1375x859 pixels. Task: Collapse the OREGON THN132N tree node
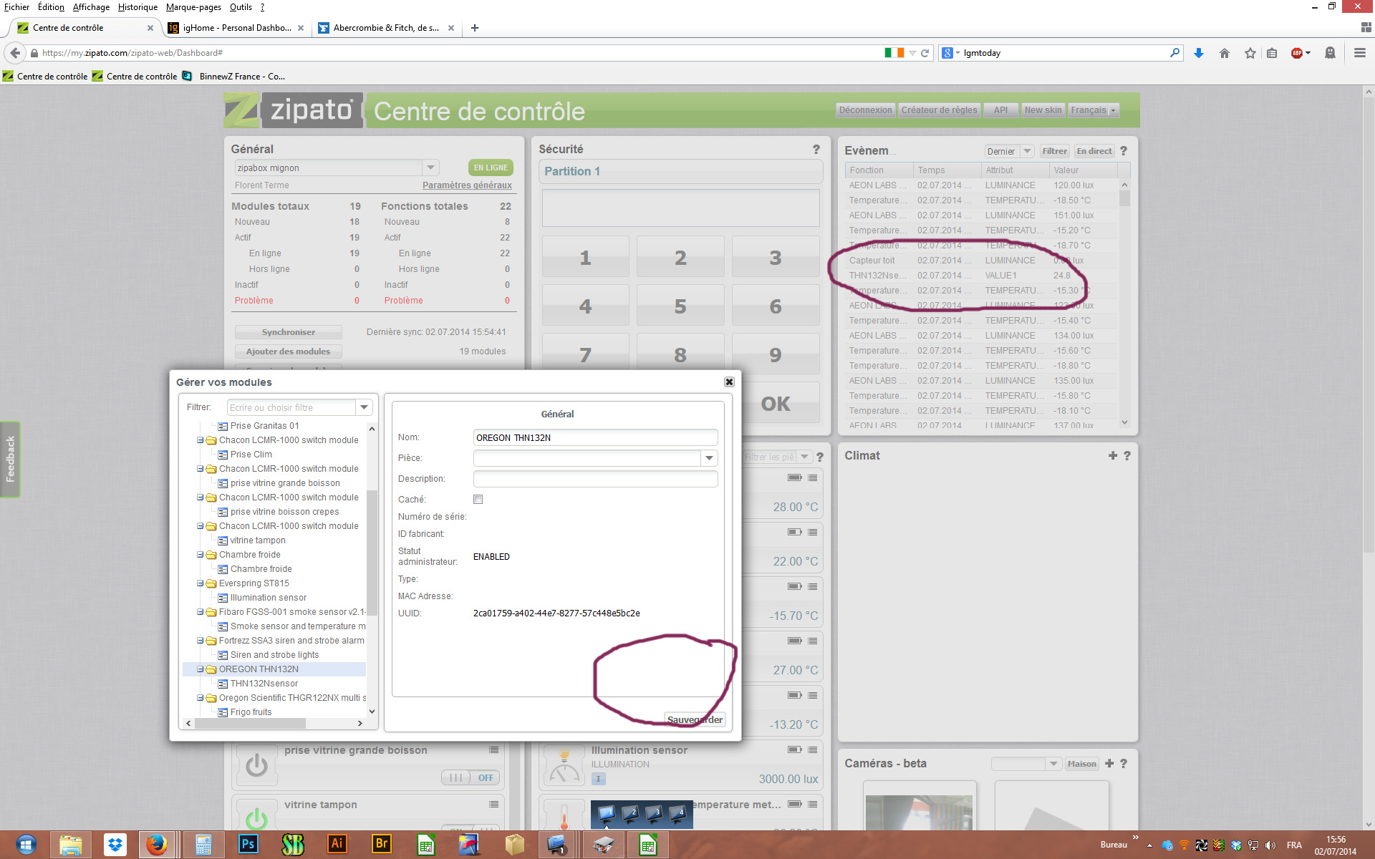tap(201, 669)
